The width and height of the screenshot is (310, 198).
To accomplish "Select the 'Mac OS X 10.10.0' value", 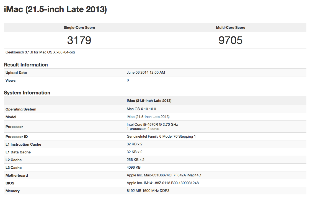I will 141,109.
